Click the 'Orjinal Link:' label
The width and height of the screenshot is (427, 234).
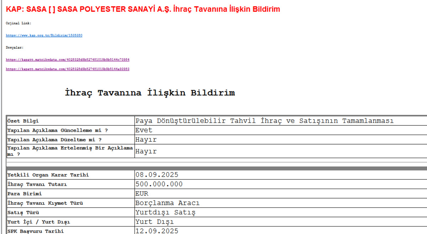click(x=19, y=23)
